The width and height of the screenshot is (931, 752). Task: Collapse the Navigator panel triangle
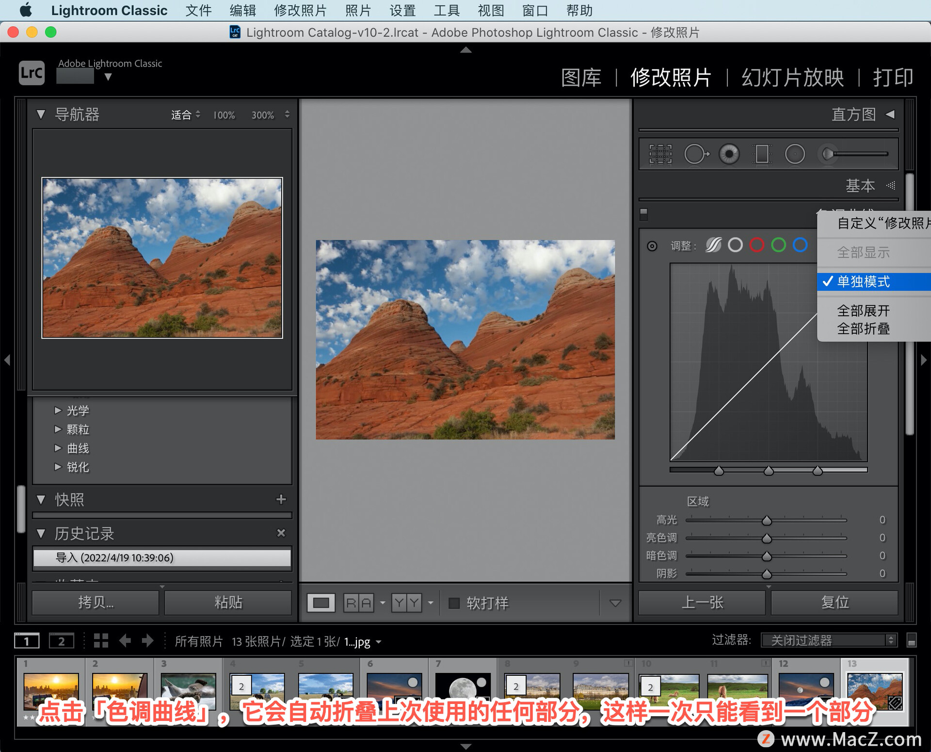pos(41,114)
